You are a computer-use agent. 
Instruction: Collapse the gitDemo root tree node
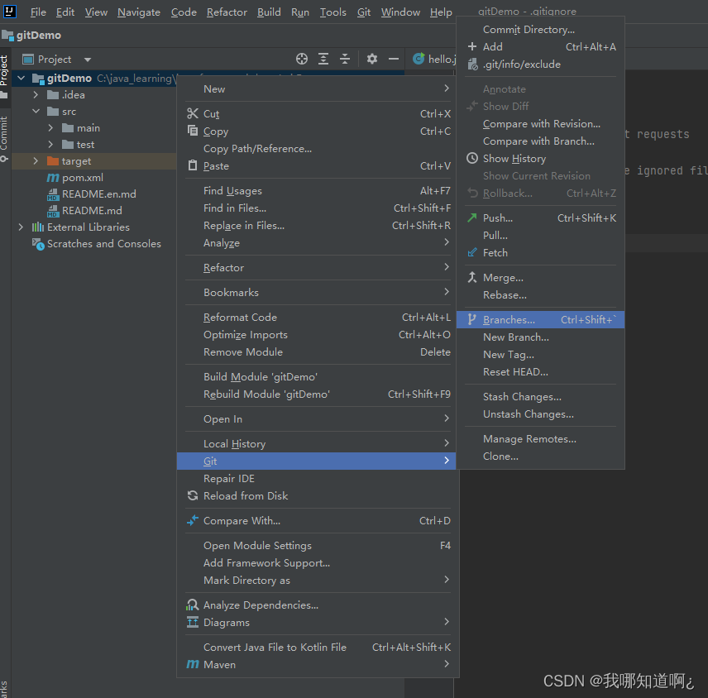pos(21,78)
